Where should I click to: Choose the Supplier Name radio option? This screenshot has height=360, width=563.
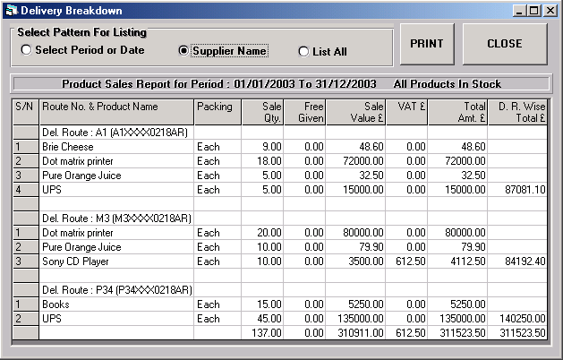click(x=183, y=51)
